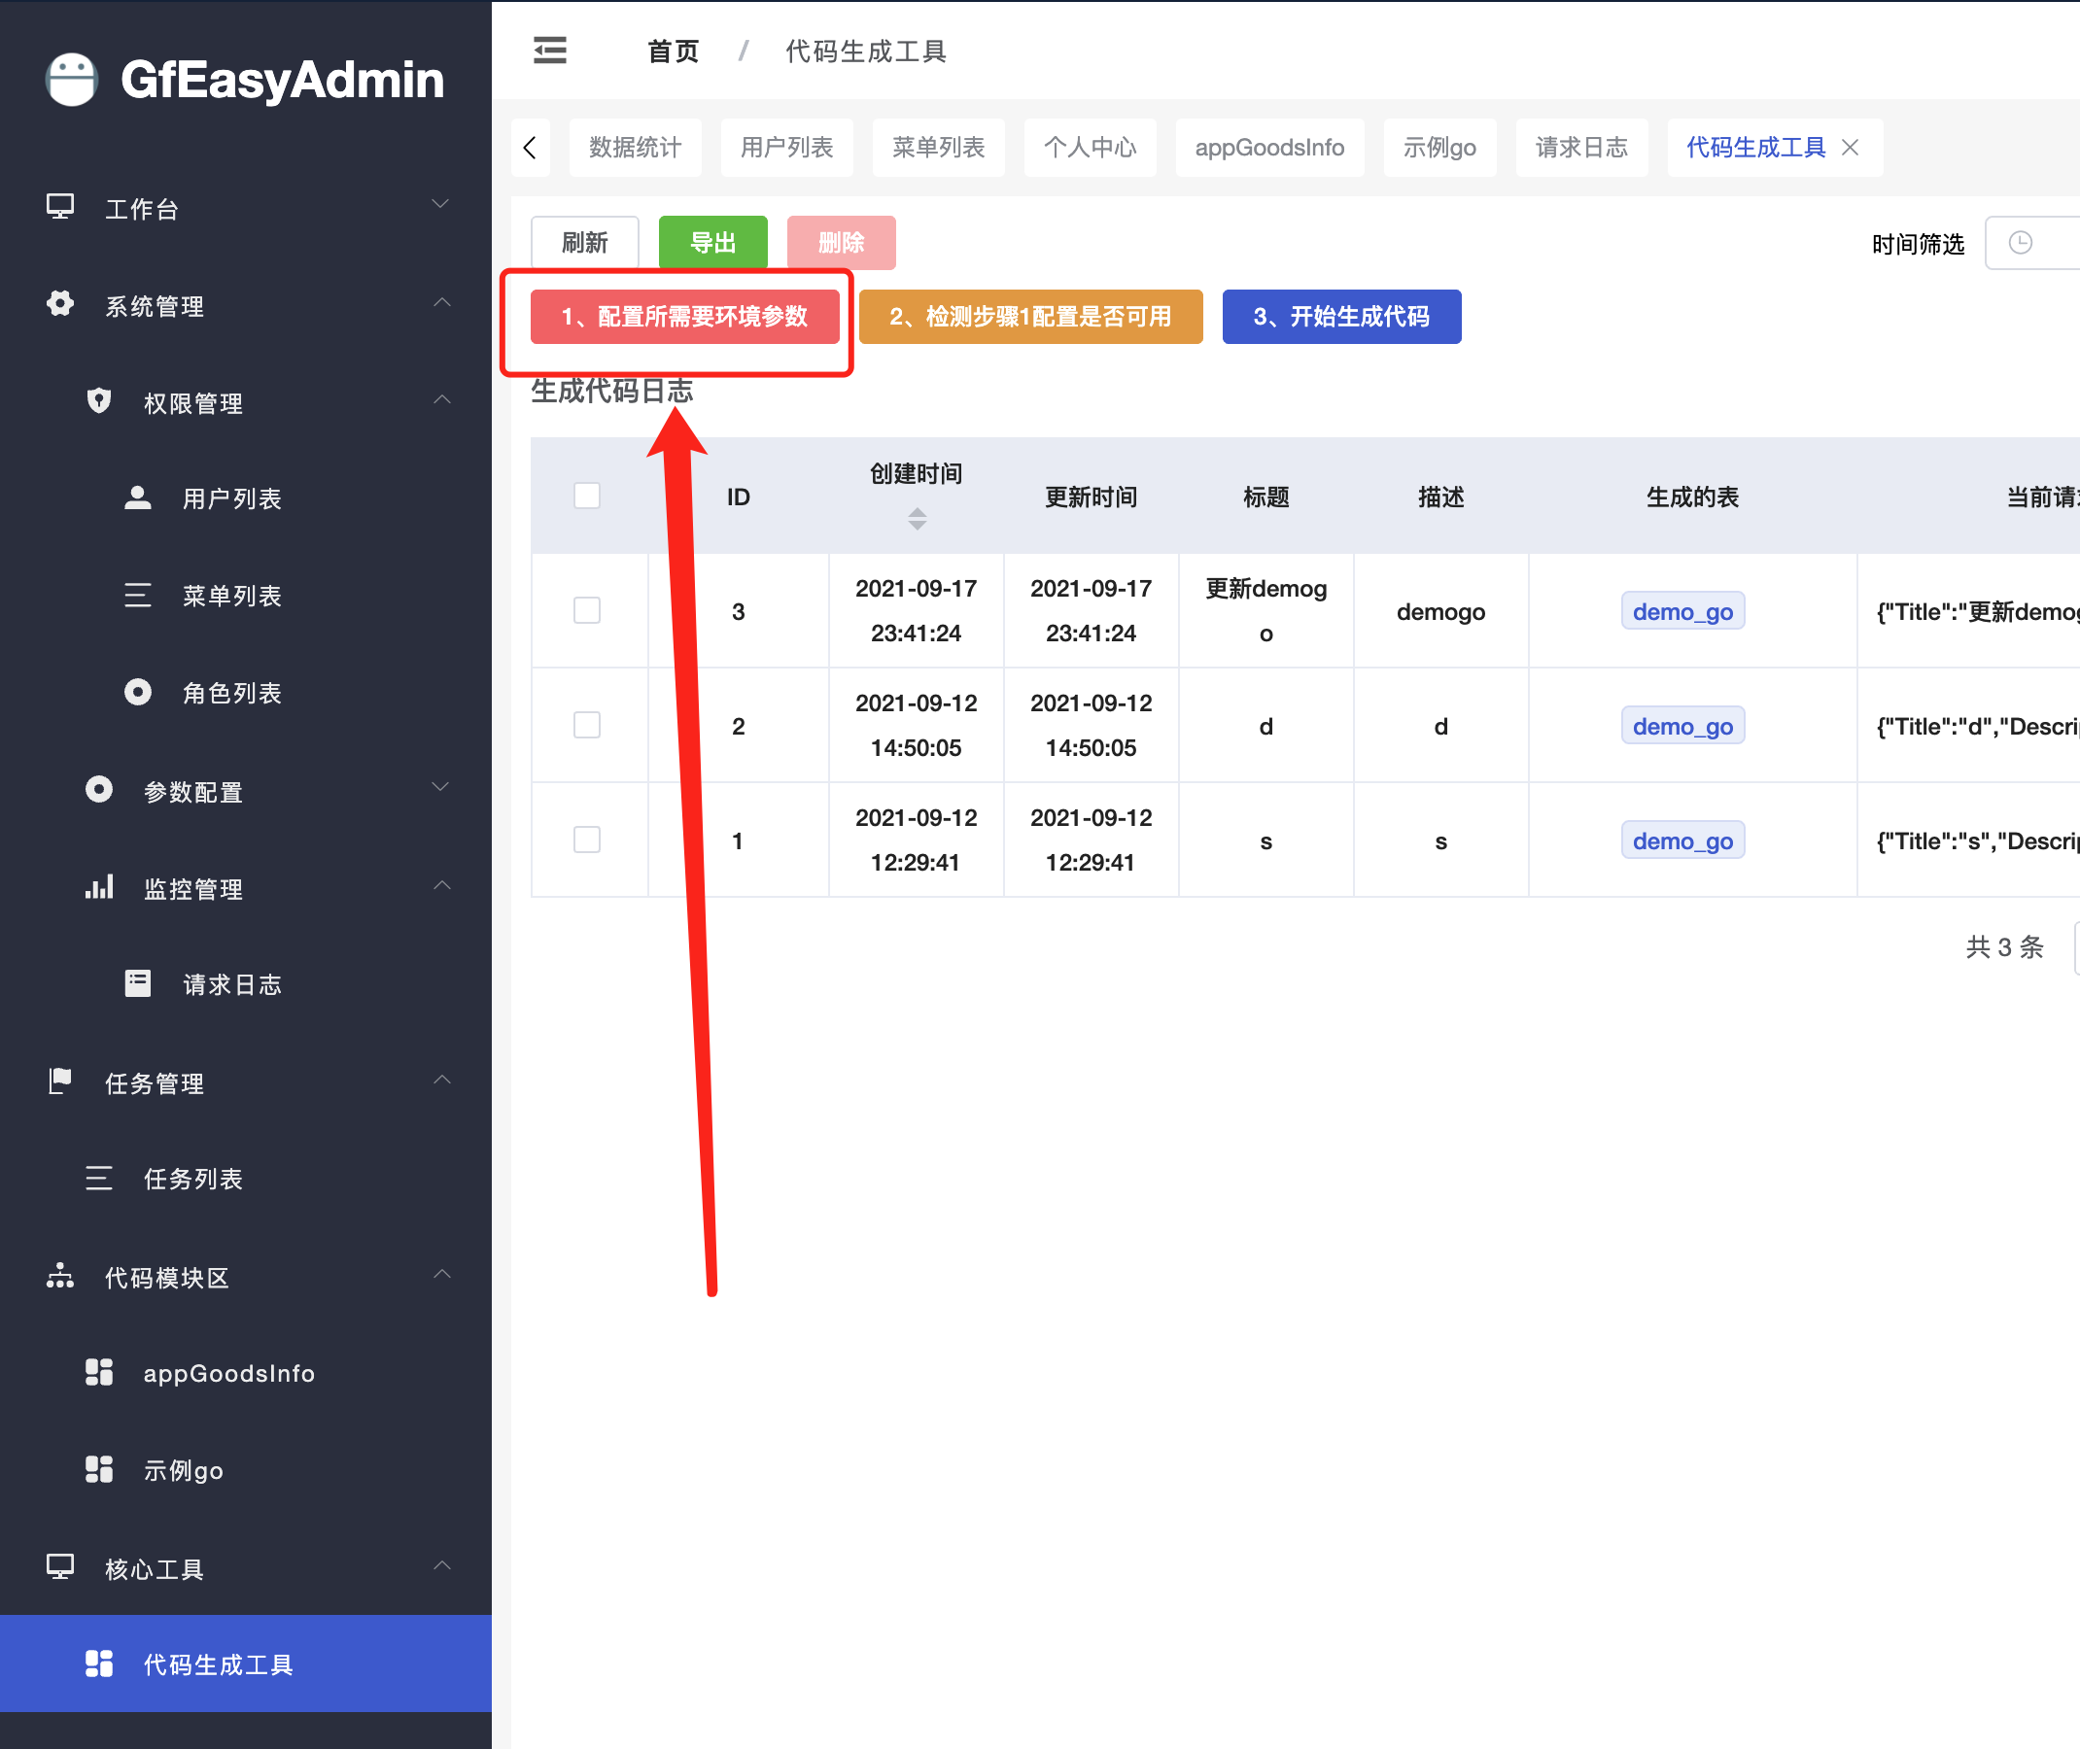The height and width of the screenshot is (1749, 2080).
Task: Check the checkbox for row ID 3
Action: pyautogui.click(x=587, y=611)
